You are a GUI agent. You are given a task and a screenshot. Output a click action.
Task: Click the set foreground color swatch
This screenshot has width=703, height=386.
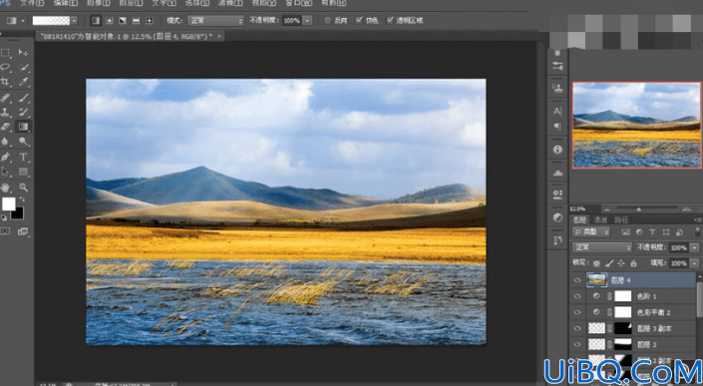[9, 204]
